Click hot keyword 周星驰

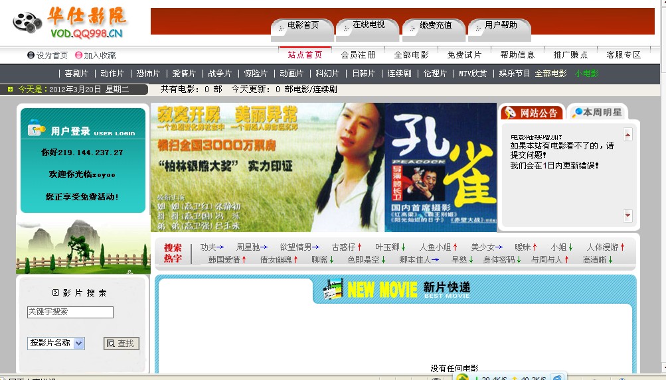248,247
